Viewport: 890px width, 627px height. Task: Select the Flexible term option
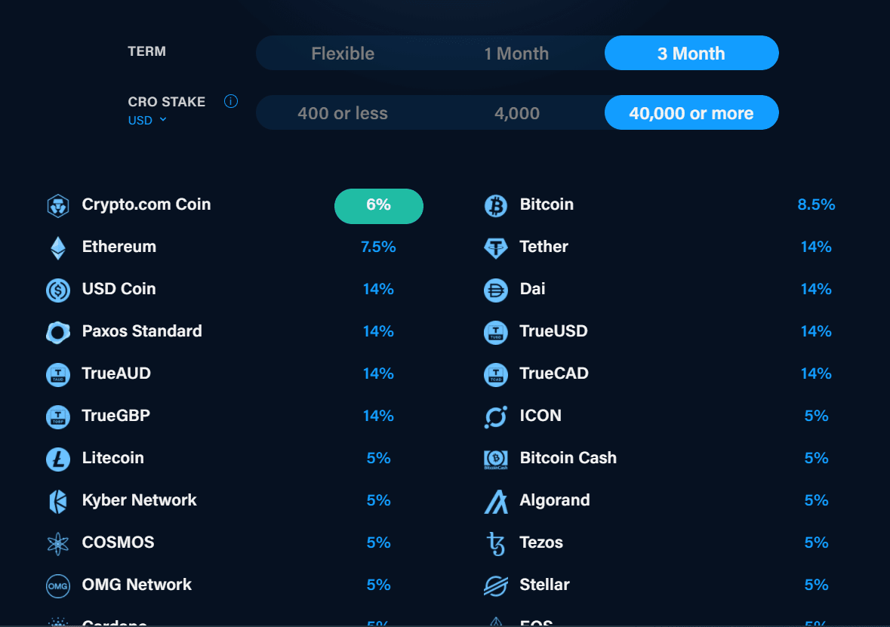[x=343, y=54]
